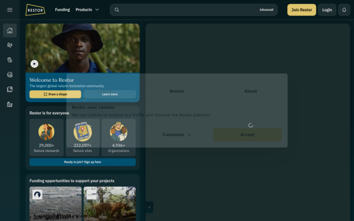Open the book library sidebar icon
This screenshot has height=221, width=354.
(x=9, y=90)
